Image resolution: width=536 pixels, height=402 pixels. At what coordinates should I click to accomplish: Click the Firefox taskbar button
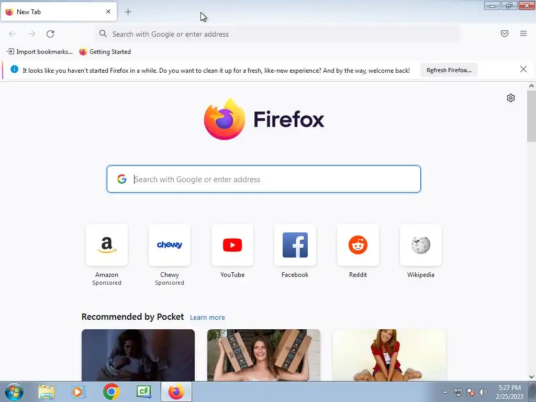[x=176, y=392]
